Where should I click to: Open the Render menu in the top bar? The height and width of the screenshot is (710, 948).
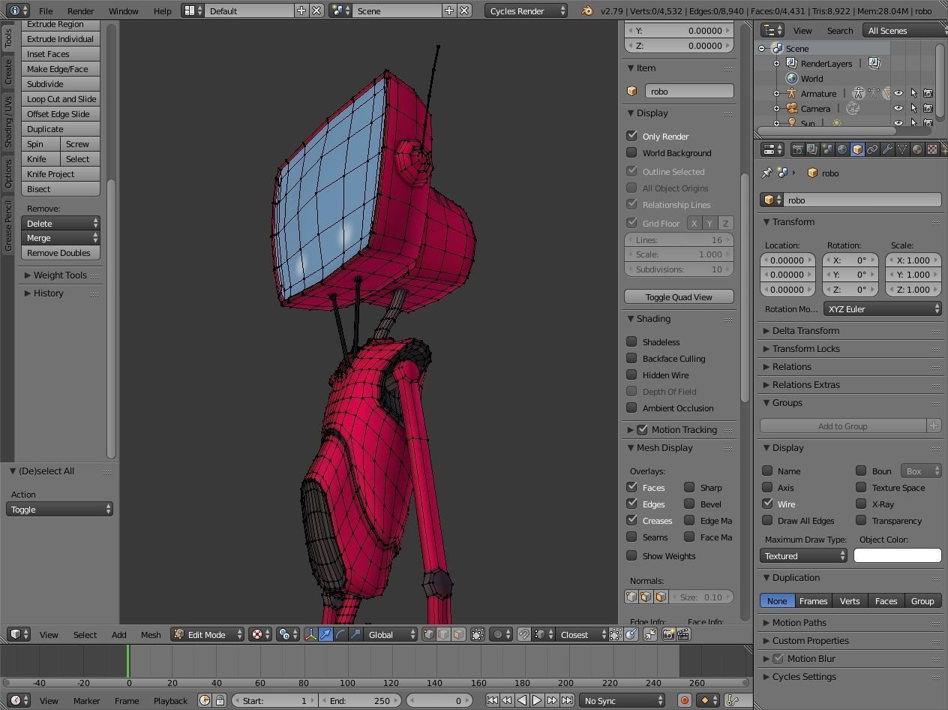(x=80, y=11)
